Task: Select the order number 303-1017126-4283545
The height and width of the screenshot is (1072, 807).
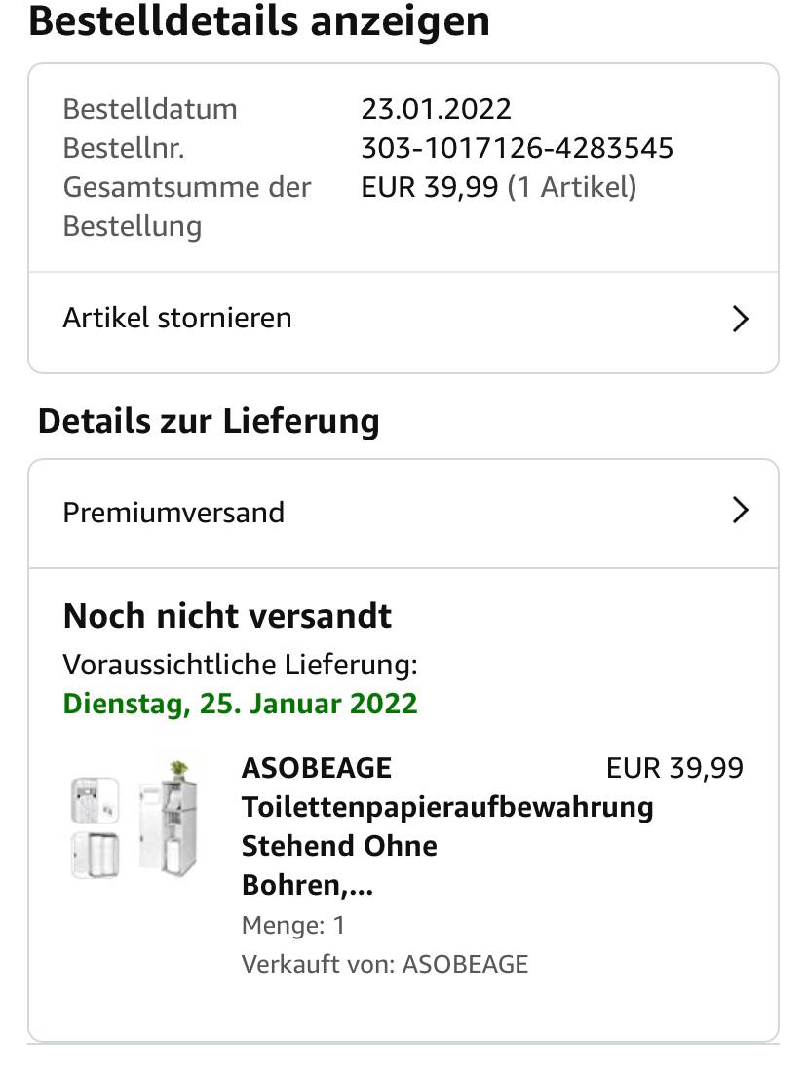Action: tap(517, 148)
